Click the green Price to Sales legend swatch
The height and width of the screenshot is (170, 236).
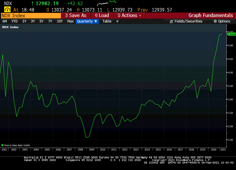click(x=2, y=145)
